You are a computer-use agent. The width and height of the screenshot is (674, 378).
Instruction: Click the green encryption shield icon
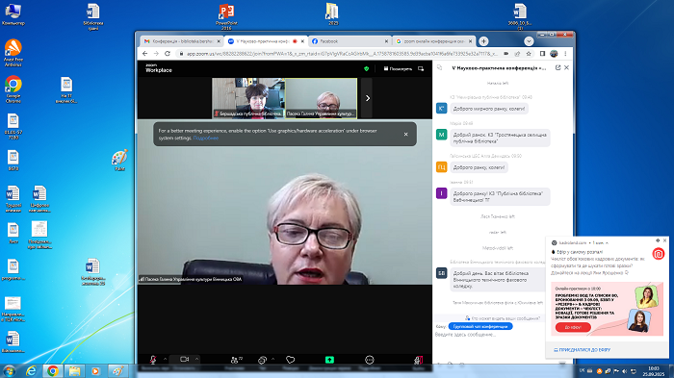(x=366, y=68)
